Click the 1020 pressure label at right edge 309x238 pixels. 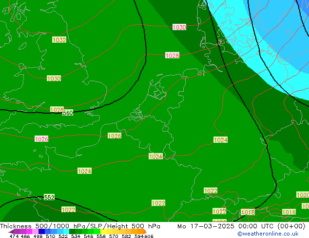pyautogui.click(x=303, y=195)
